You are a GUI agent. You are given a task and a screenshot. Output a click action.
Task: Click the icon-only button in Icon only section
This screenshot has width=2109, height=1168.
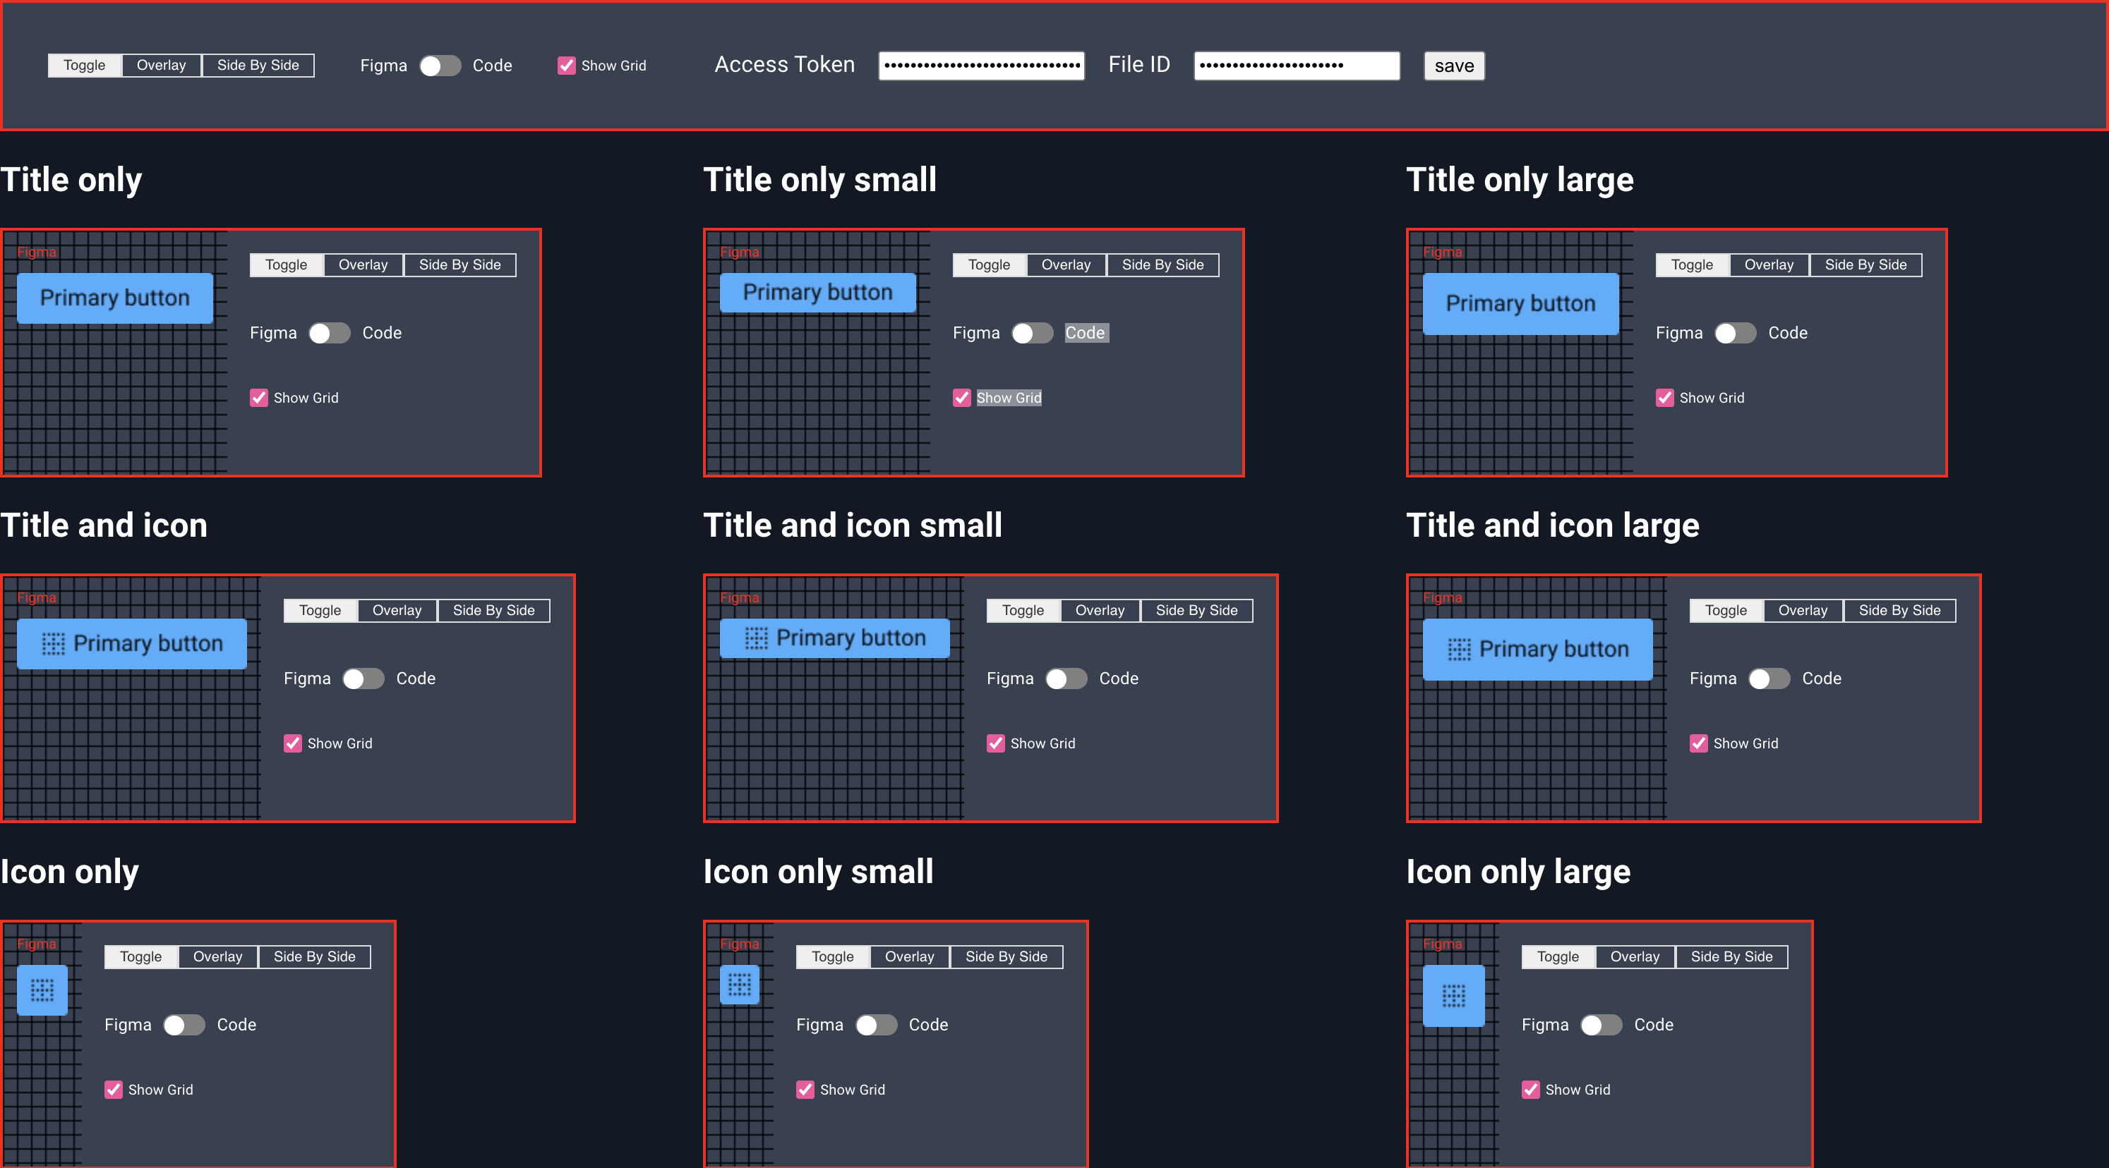point(42,990)
